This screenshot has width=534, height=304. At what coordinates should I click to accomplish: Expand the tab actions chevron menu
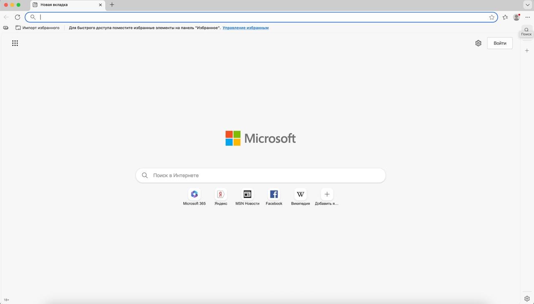pyautogui.click(x=527, y=5)
